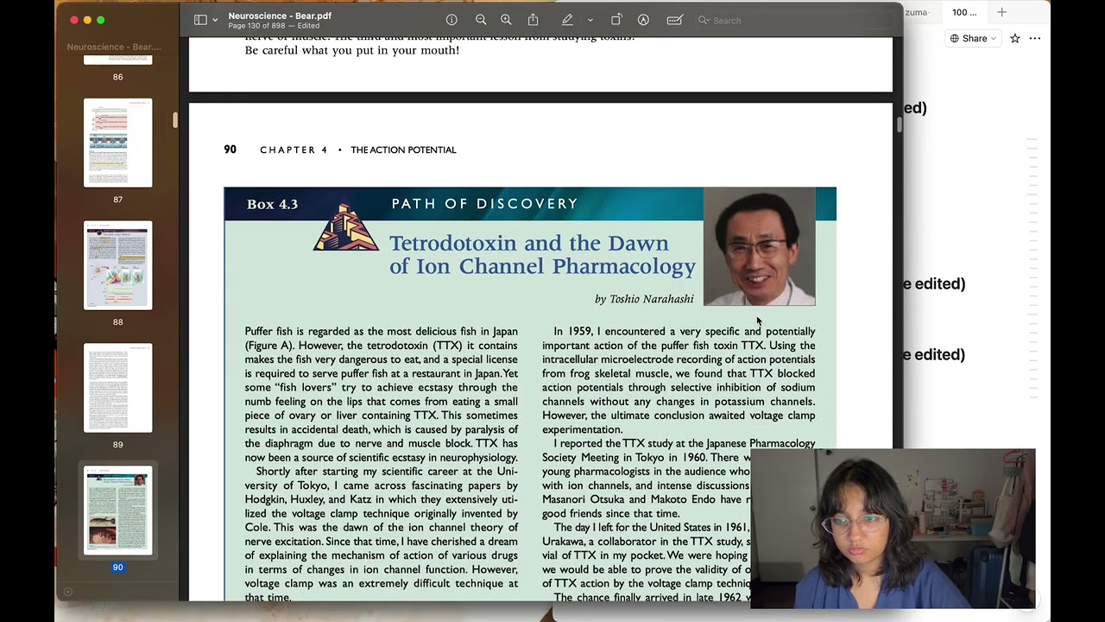
Task: Open page 86 thumbnail in sidebar
Action: tap(118, 60)
